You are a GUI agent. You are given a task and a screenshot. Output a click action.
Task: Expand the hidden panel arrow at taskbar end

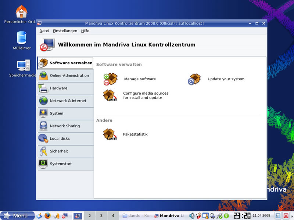point(292,216)
